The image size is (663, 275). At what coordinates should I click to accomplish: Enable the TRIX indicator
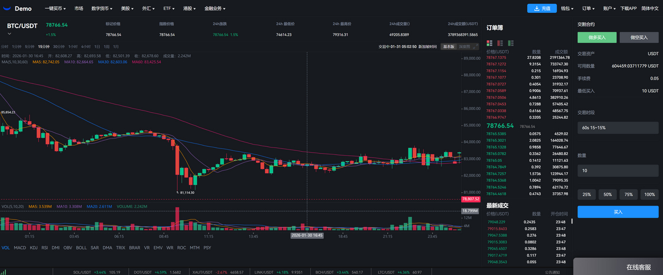[x=120, y=247]
